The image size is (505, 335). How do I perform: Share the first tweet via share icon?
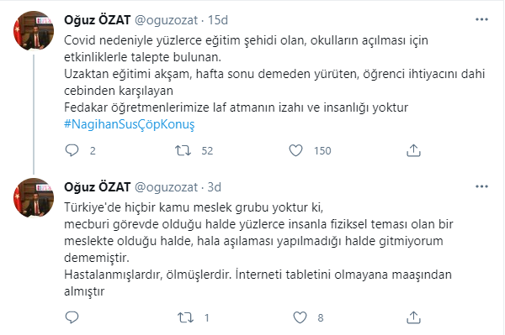click(x=413, y=150)
